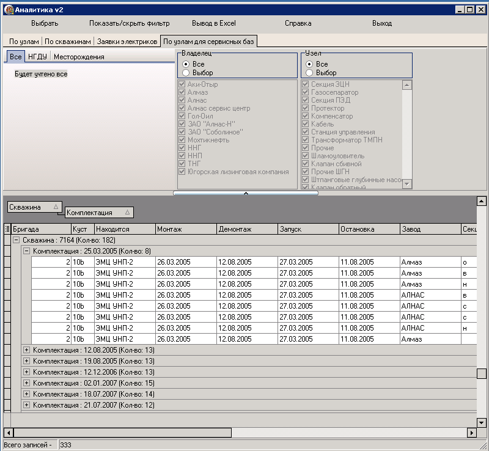
Task: Click the Скважина grouping box
Action: click(35, 207)
